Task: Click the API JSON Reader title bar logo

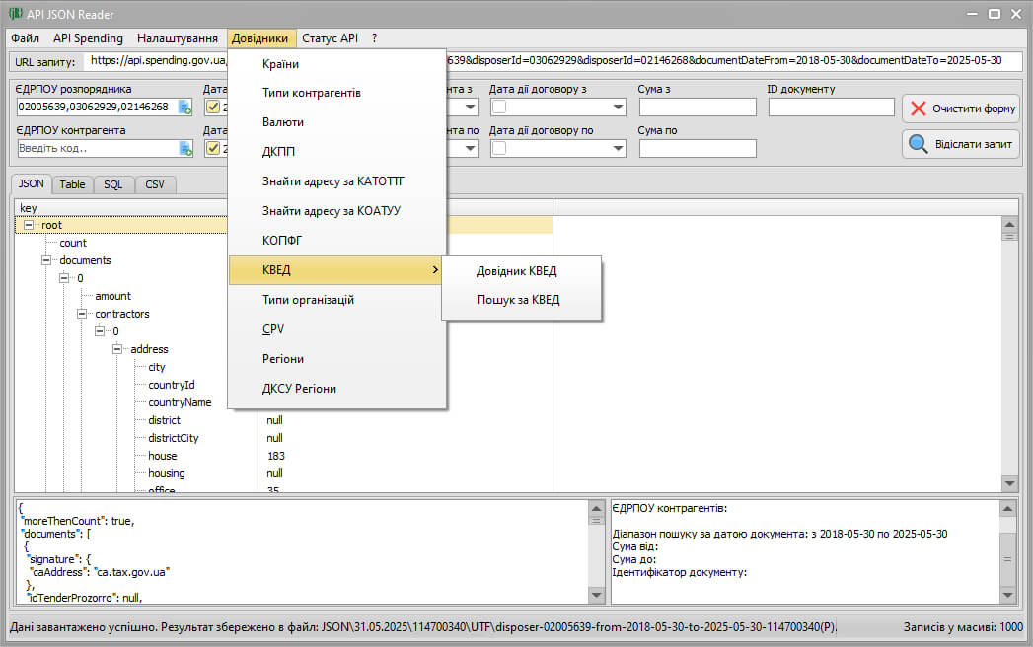Action: [x=15, y=14]
